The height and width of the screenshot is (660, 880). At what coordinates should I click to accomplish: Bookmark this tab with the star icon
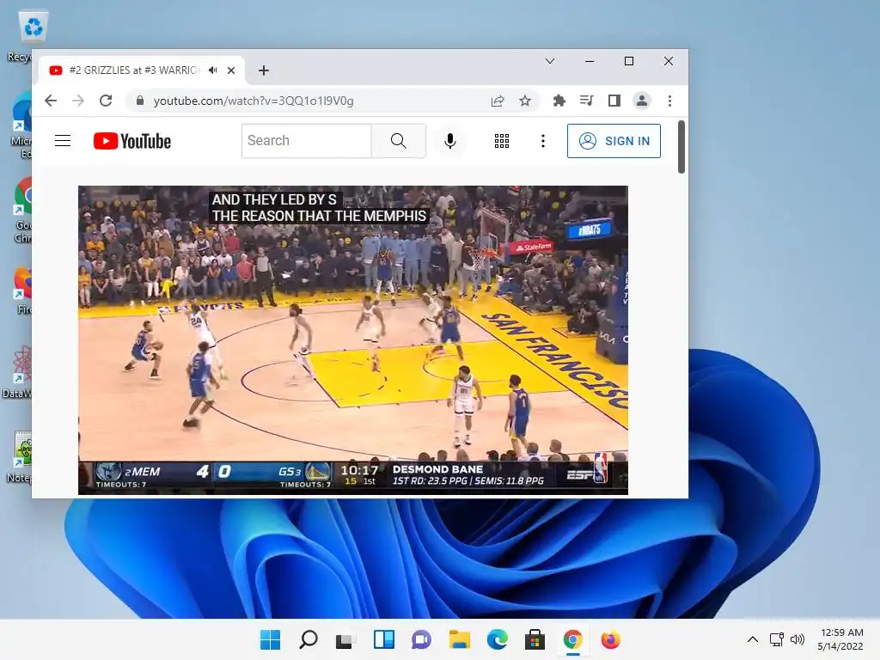(525, 101)
